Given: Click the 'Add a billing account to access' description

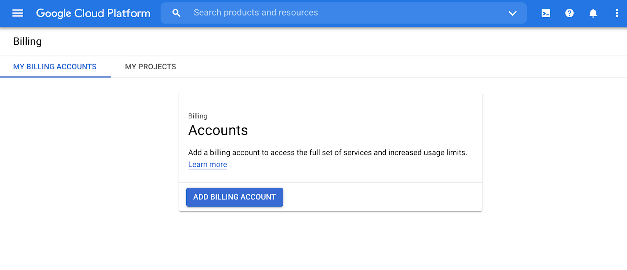Looking at the screenshot, I should coord(328,153).
